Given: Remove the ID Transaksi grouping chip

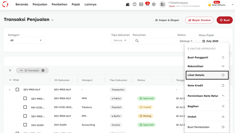Looking at the screenshot, I should (43, 70).
